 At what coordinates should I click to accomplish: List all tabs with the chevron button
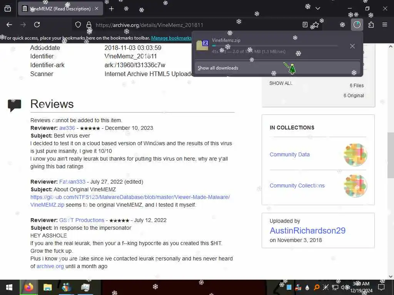[317, 8]
